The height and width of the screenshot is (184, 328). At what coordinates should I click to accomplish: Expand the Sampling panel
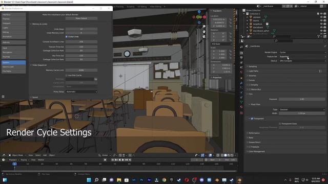(x=253, y=66)
